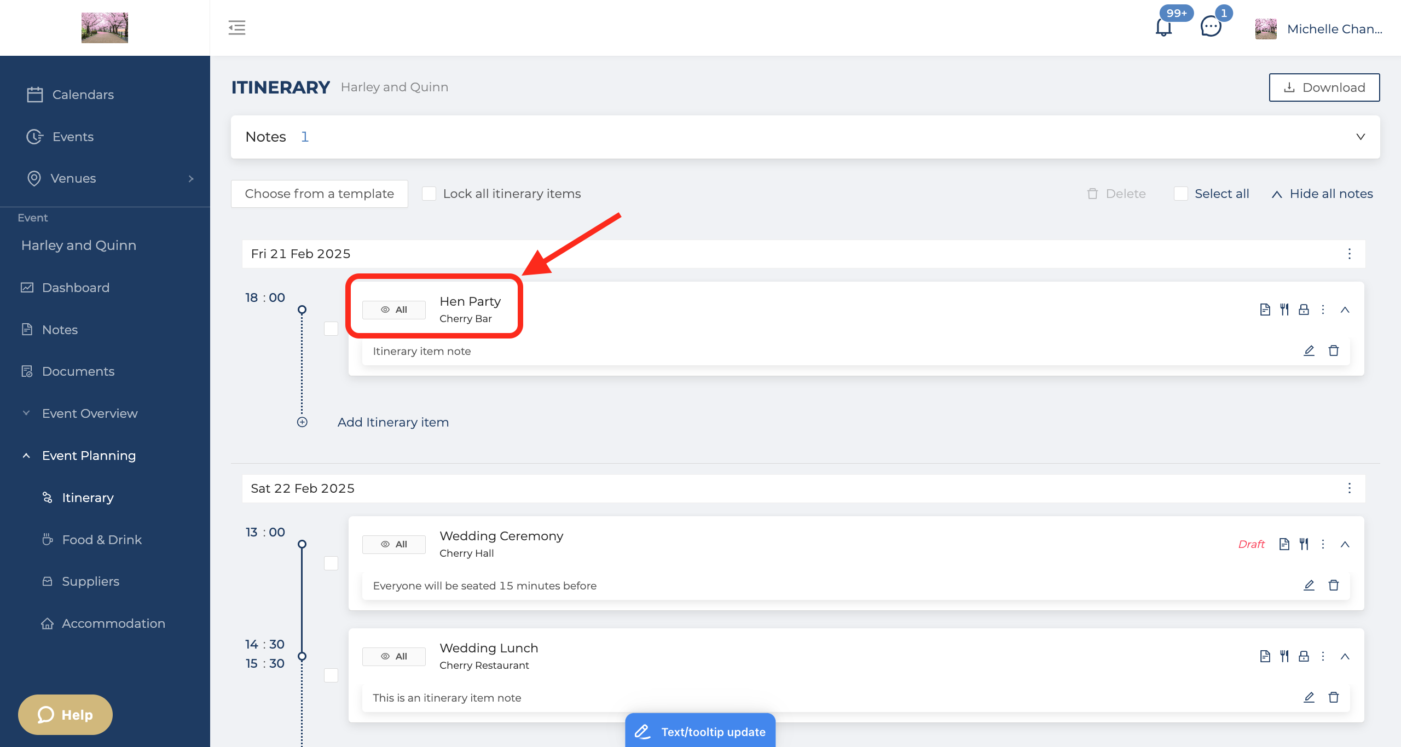Open the document icon on Wedding Ceremony

pyautogui.click(x=1284, y=544)
